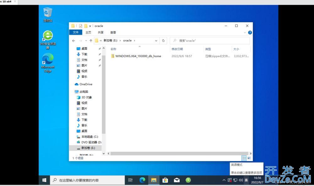
Task: Open the 360 secure browser desktop shortcut
Action: point(48,40)
